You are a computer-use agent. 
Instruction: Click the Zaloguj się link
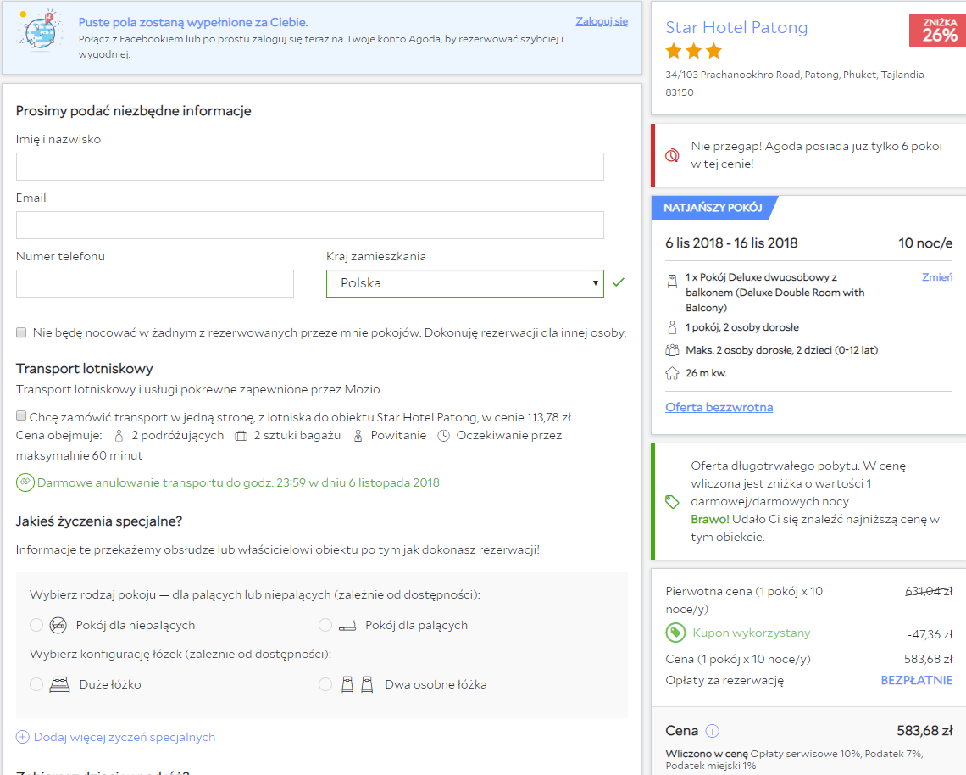[602, 21]
